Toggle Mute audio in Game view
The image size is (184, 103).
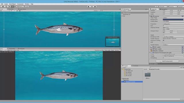pos(107,50)
